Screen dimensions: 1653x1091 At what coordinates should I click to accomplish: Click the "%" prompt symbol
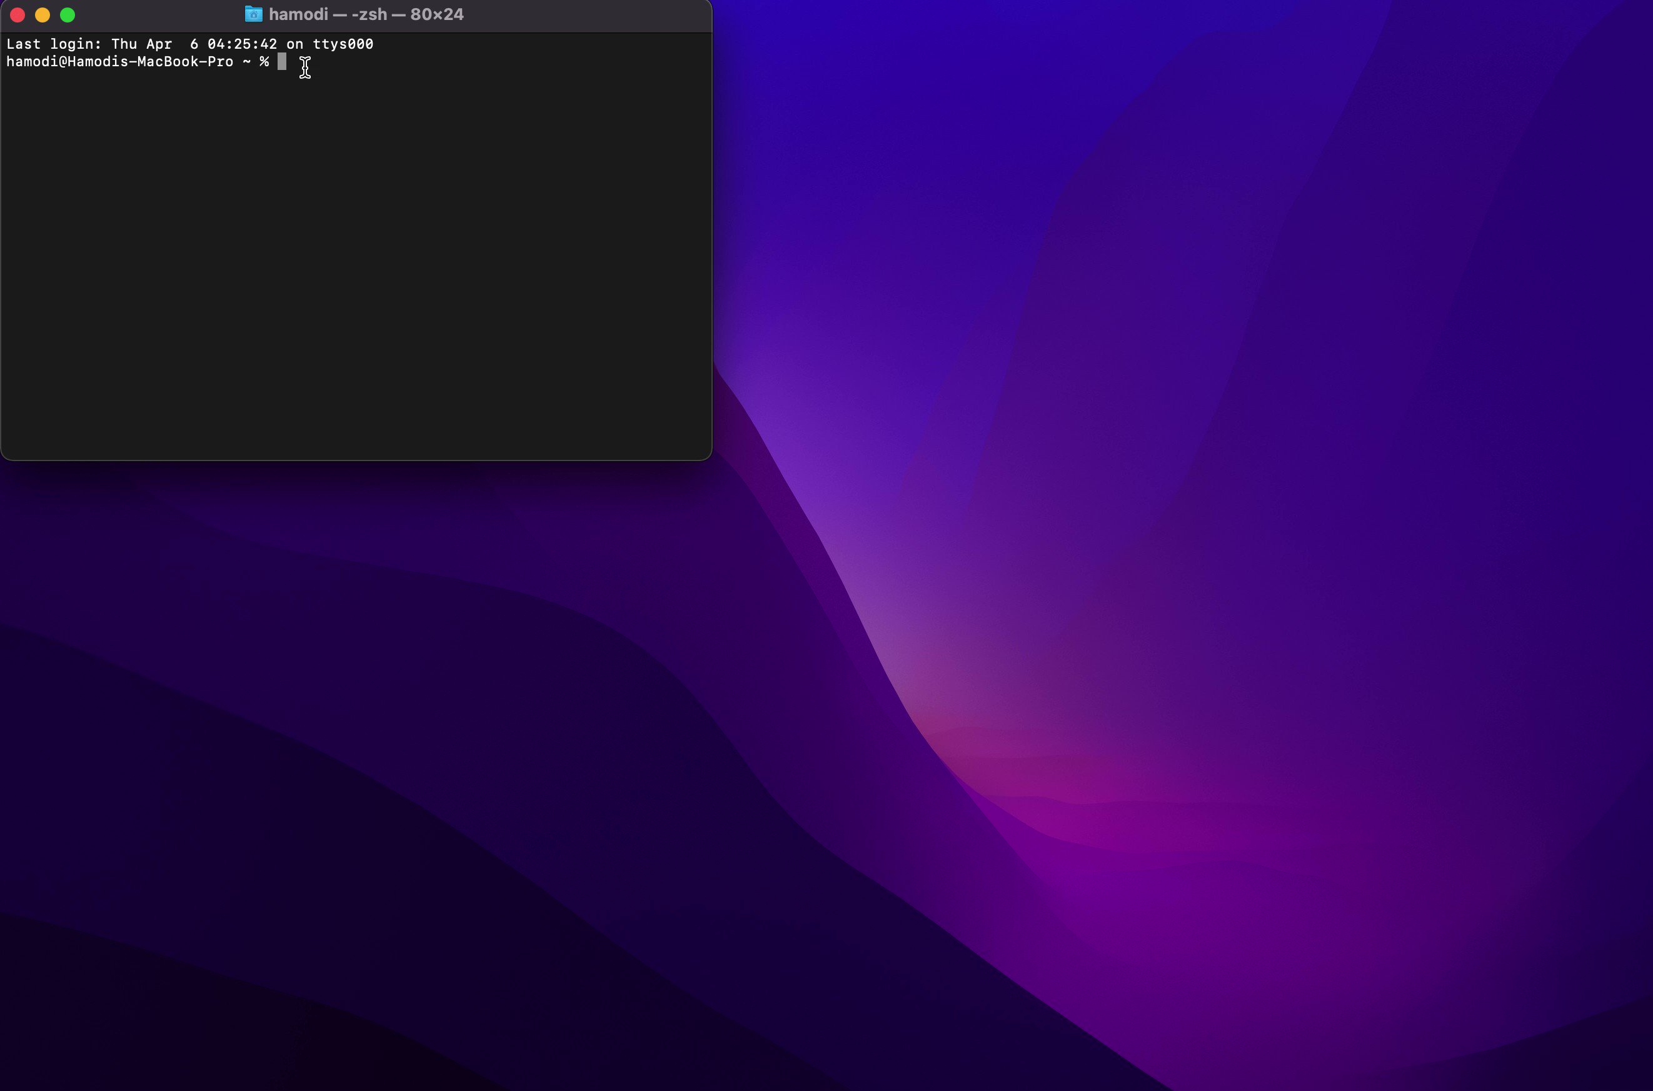pos(264,62)
